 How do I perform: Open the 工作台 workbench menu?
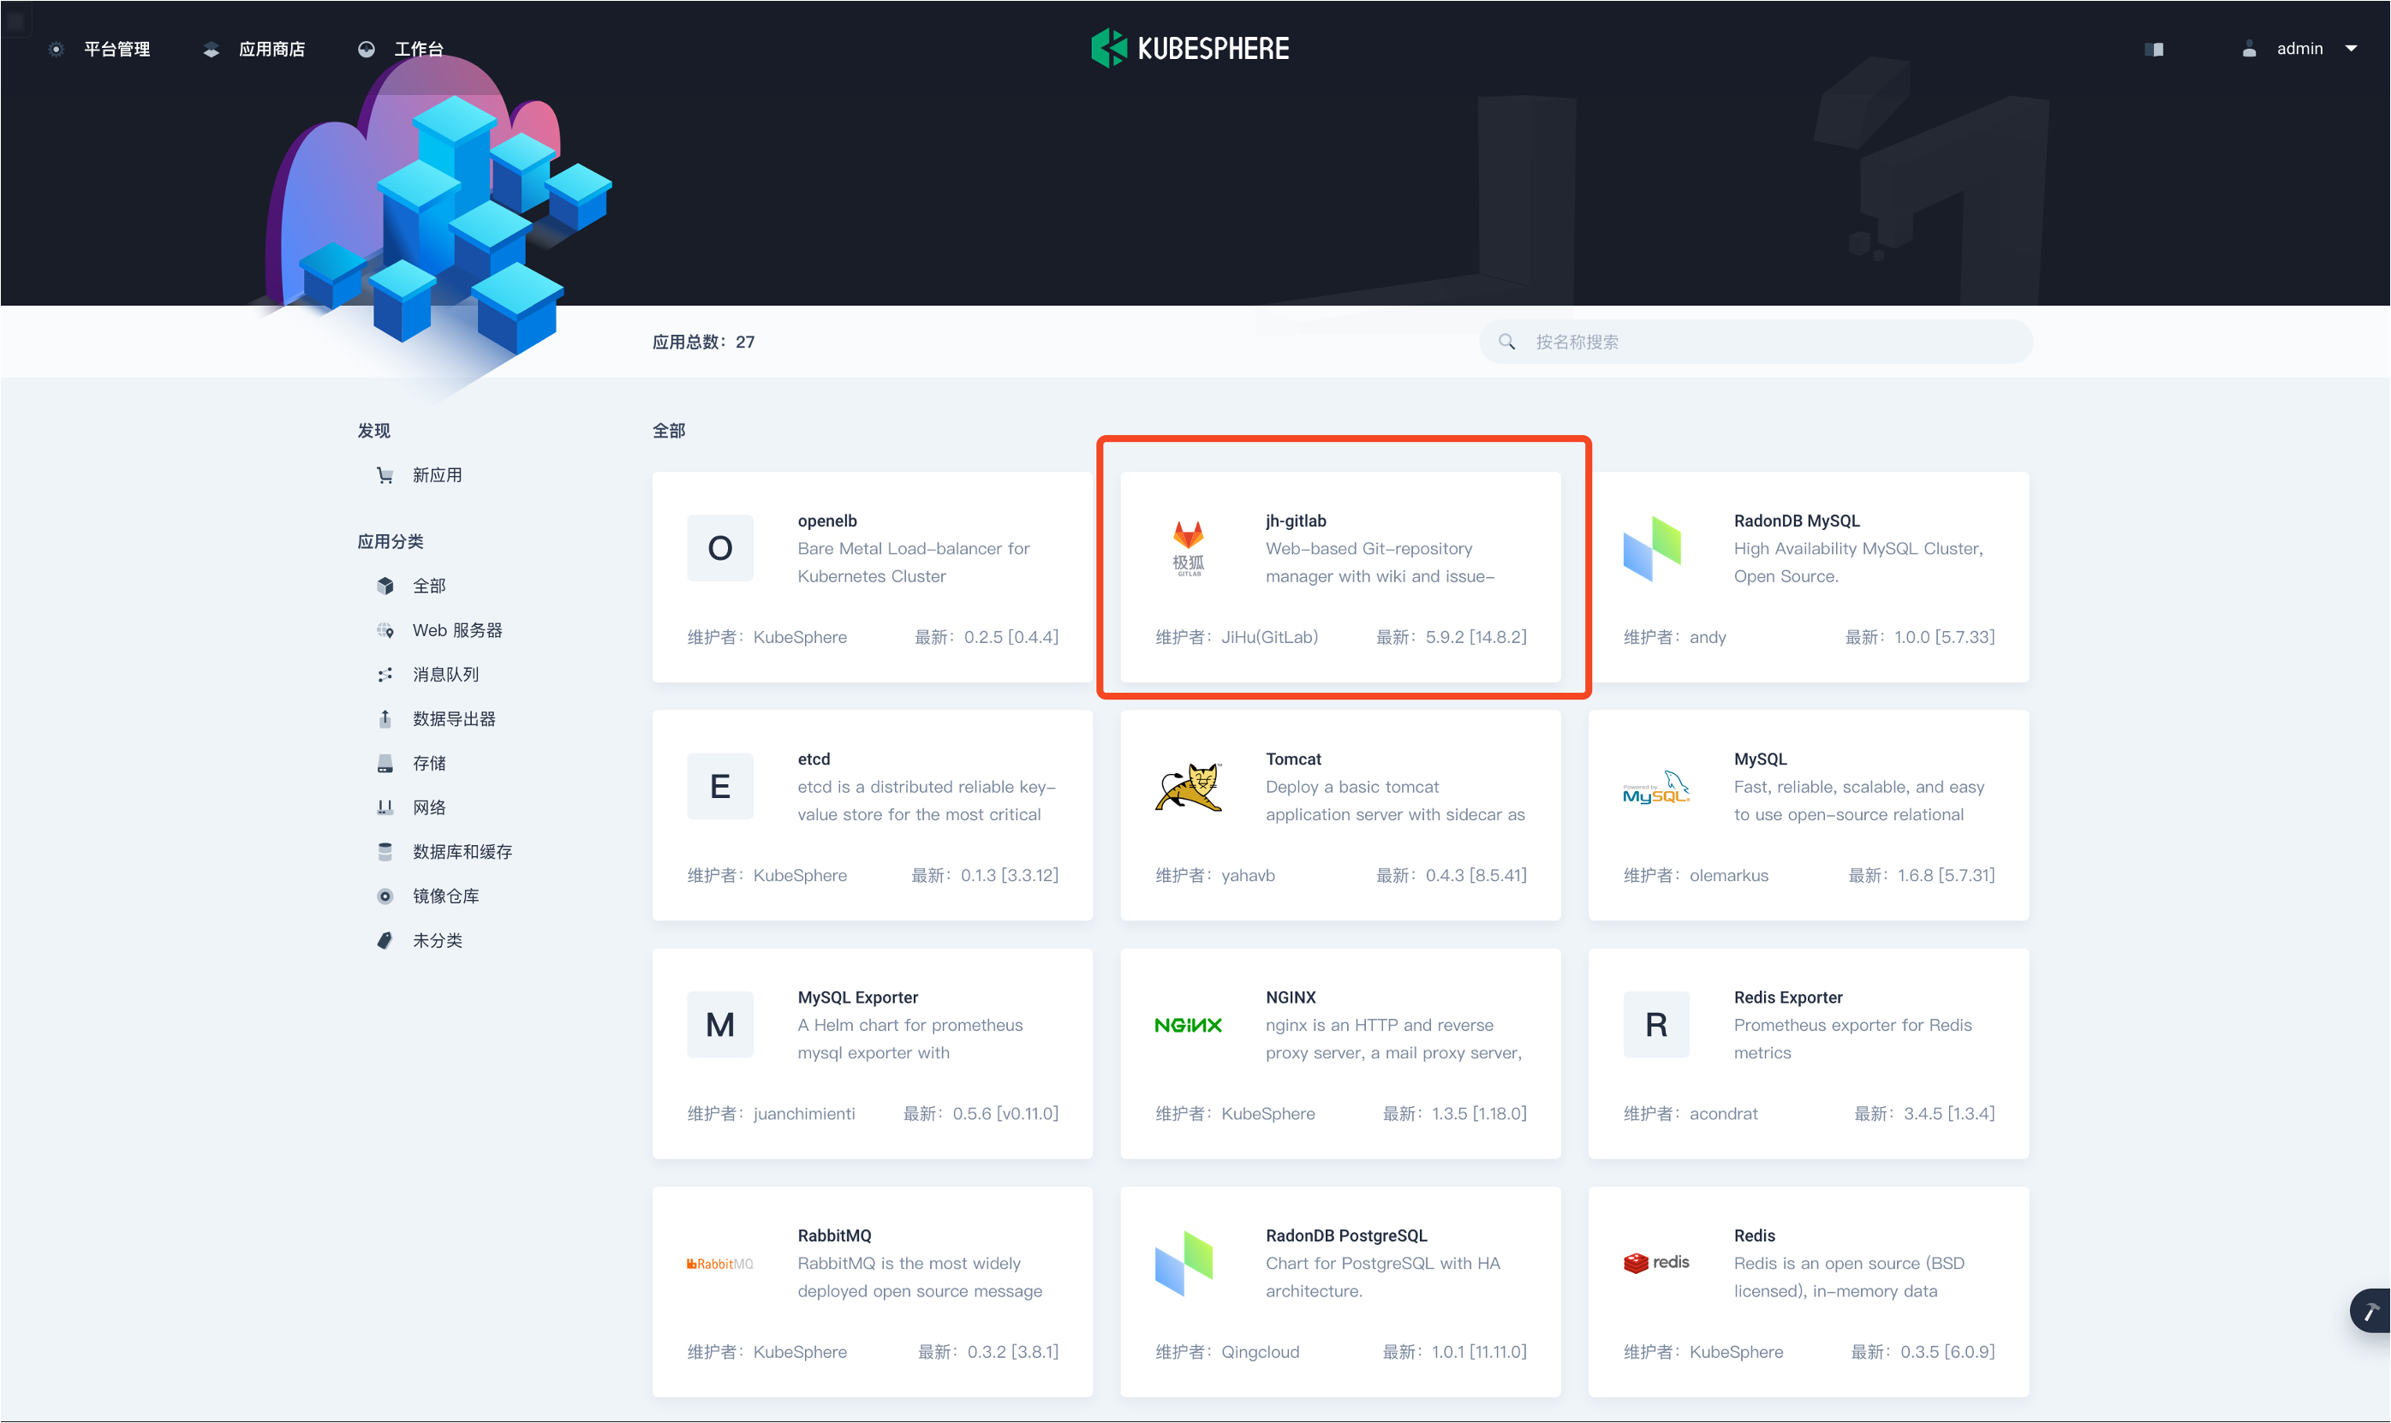(x=418, y=49)
